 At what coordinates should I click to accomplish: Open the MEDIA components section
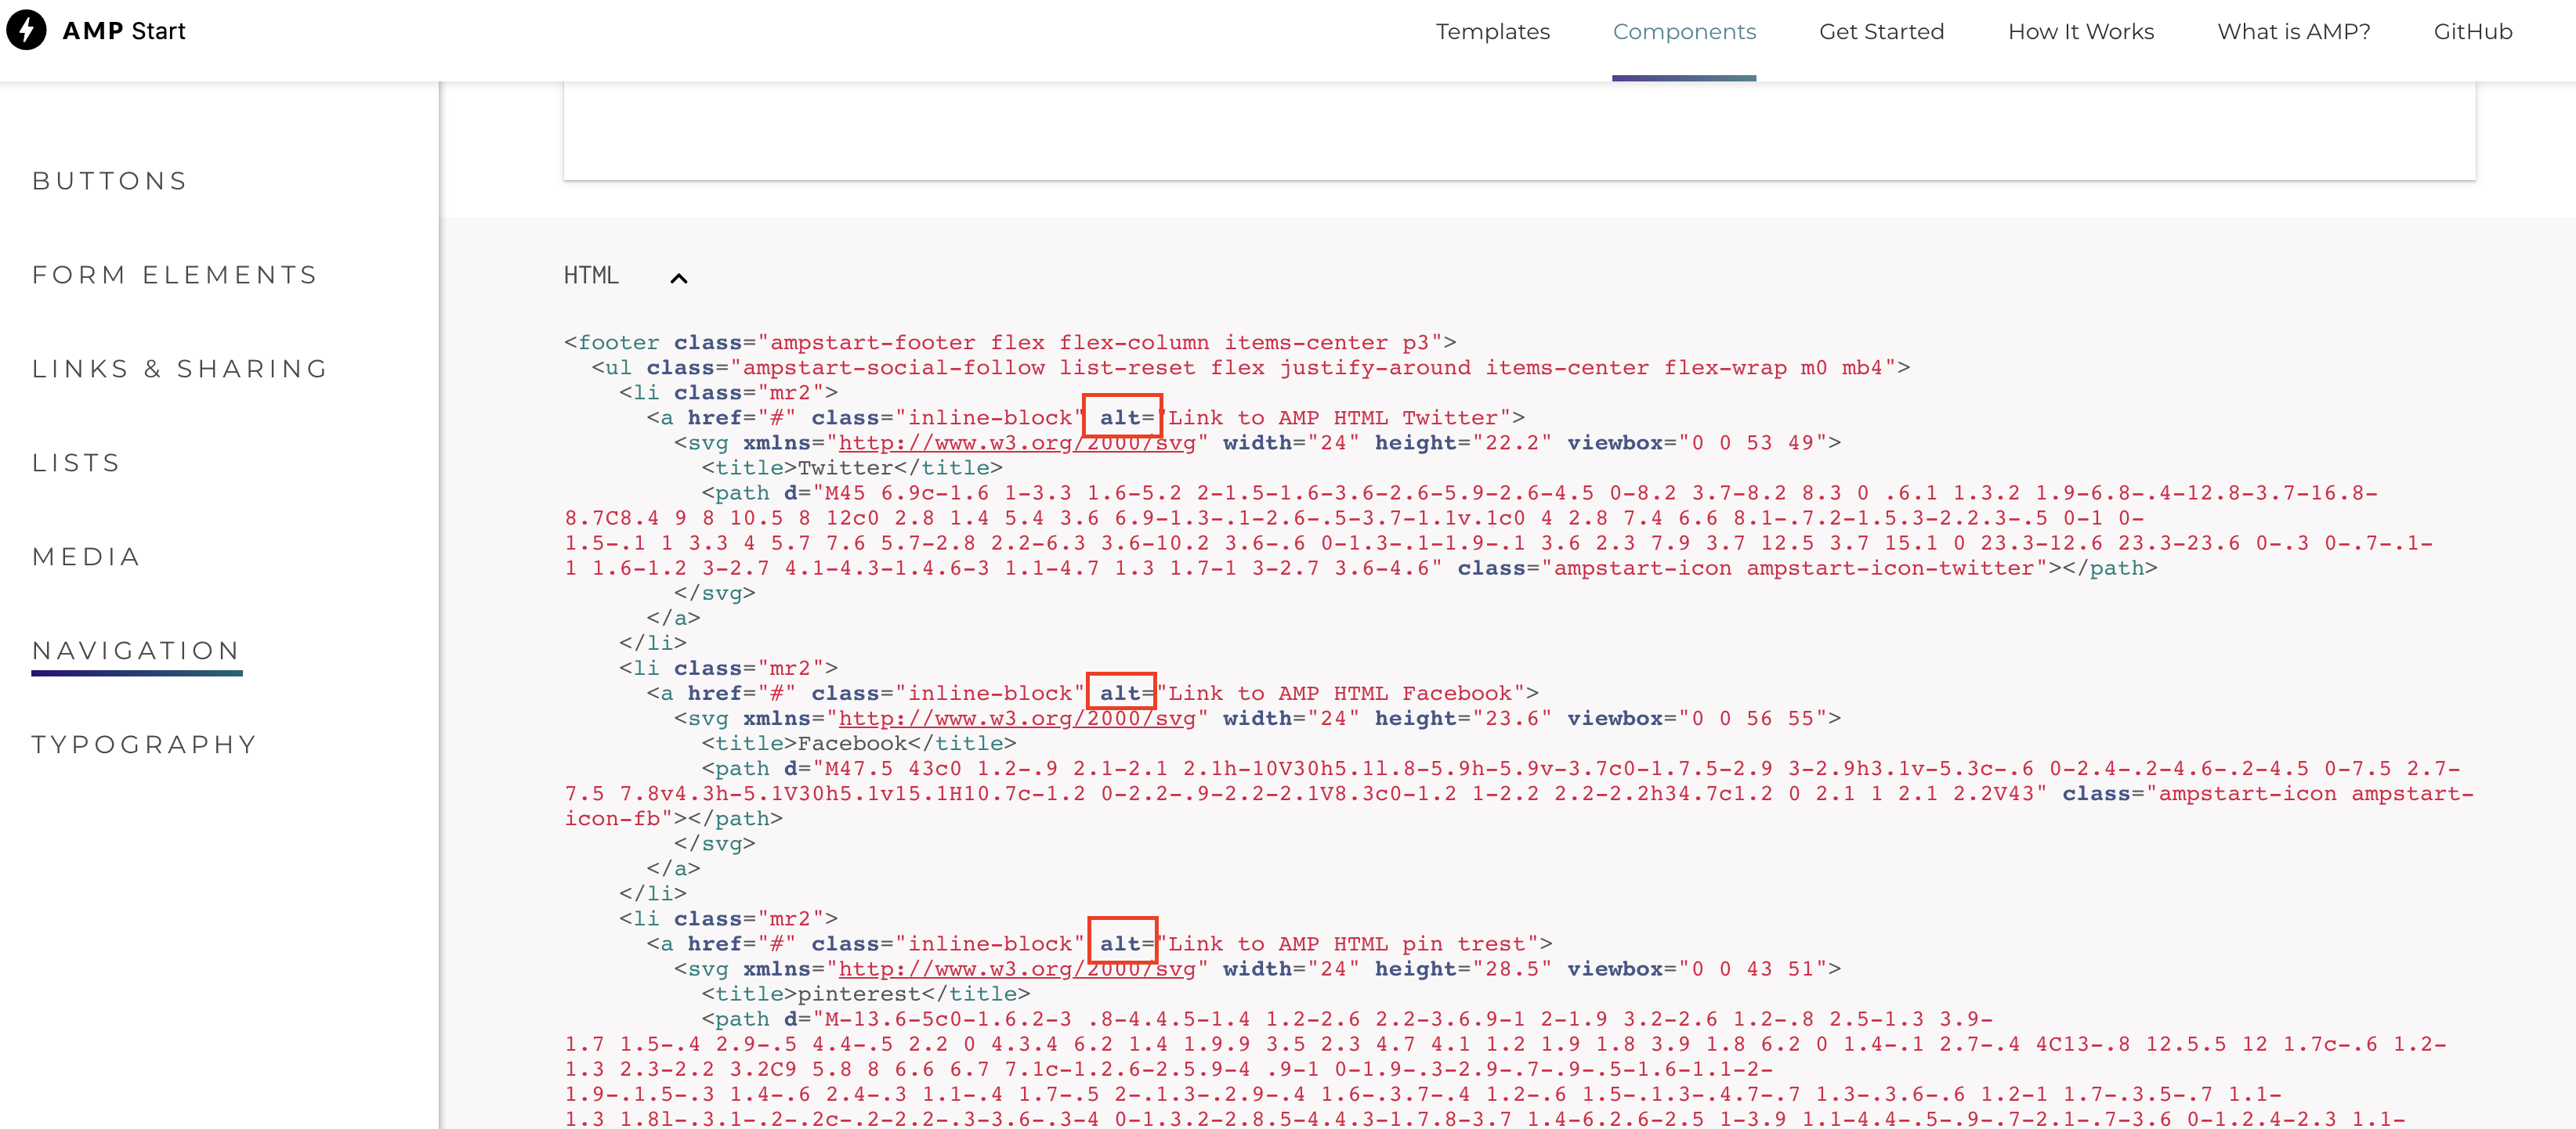(86, 556)
